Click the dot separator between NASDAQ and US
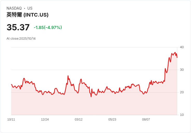The height and width of the screenshot is (133, 191). pyautogui.click(x=25, y=8)
